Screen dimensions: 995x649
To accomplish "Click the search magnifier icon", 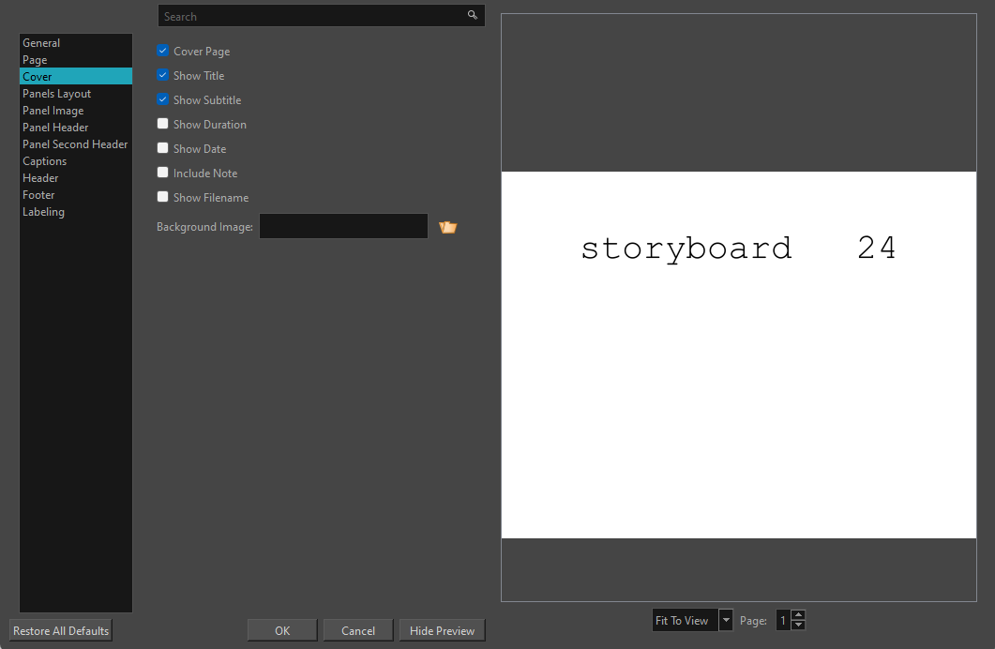I will coord(472,15).
